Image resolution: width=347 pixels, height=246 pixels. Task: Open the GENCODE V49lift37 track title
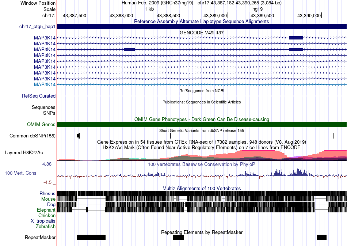pos(202,33)
